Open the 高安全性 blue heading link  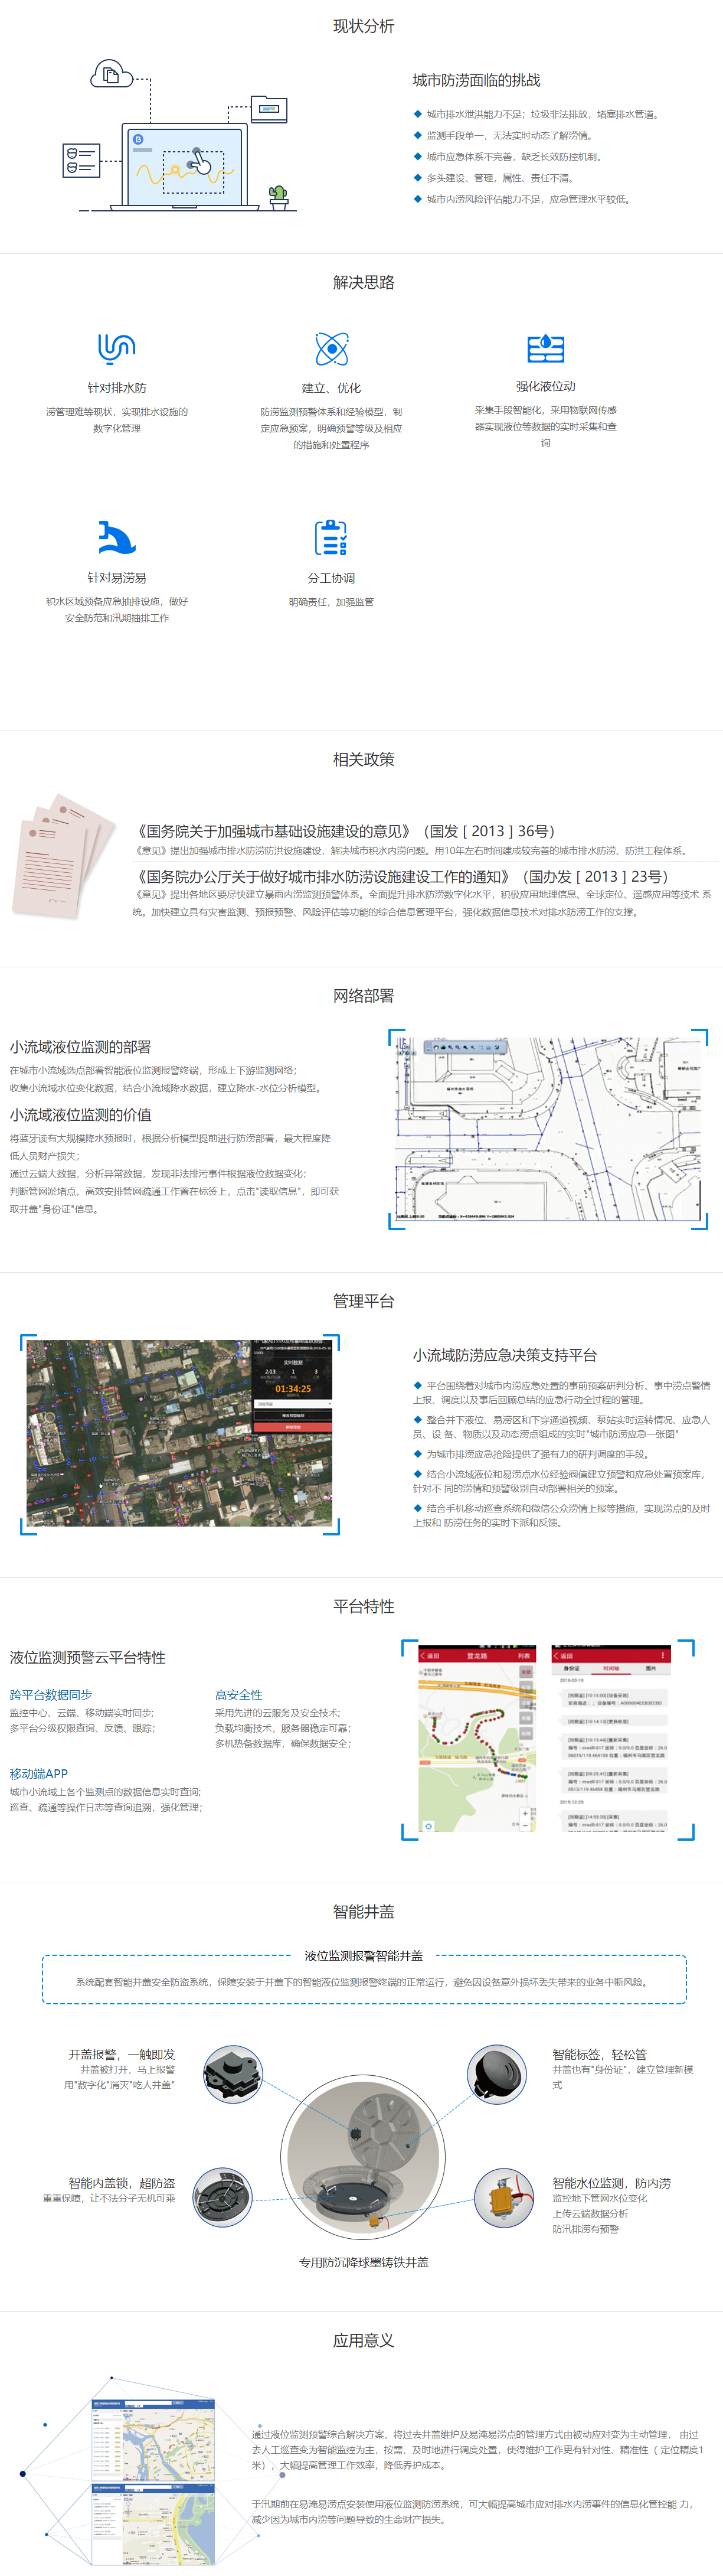pos(239,1694)
